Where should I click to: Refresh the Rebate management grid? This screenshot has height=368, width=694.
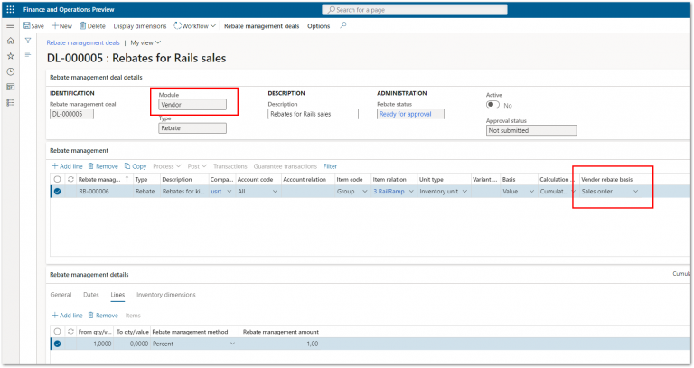[x=70, y=179]
